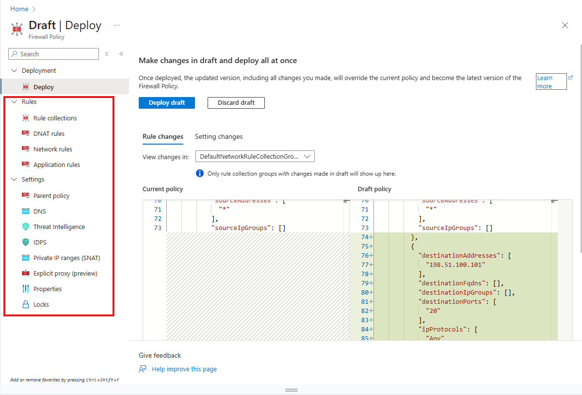Open Rule collections from the menu
The image size is (582, 395).
pos(55,118)
